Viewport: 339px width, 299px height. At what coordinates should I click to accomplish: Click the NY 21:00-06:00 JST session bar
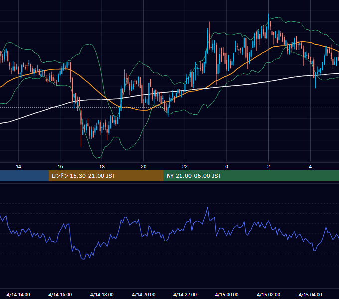251,176
